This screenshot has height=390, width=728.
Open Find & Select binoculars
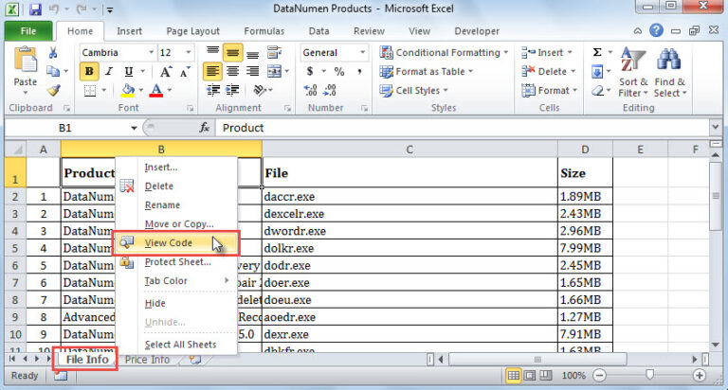tap(669, 72)
